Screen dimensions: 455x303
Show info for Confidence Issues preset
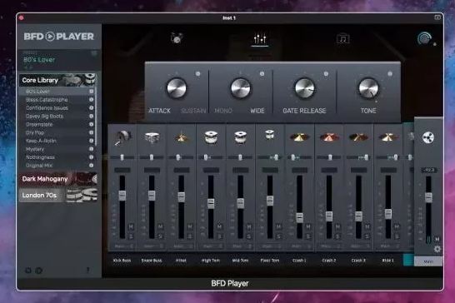coord(91,107)
